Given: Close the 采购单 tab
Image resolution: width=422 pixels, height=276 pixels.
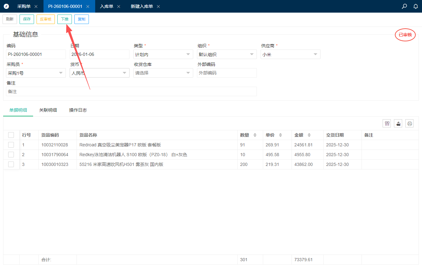Looking at the screenshot, I should pyautogui.click(x=36, y=7).
